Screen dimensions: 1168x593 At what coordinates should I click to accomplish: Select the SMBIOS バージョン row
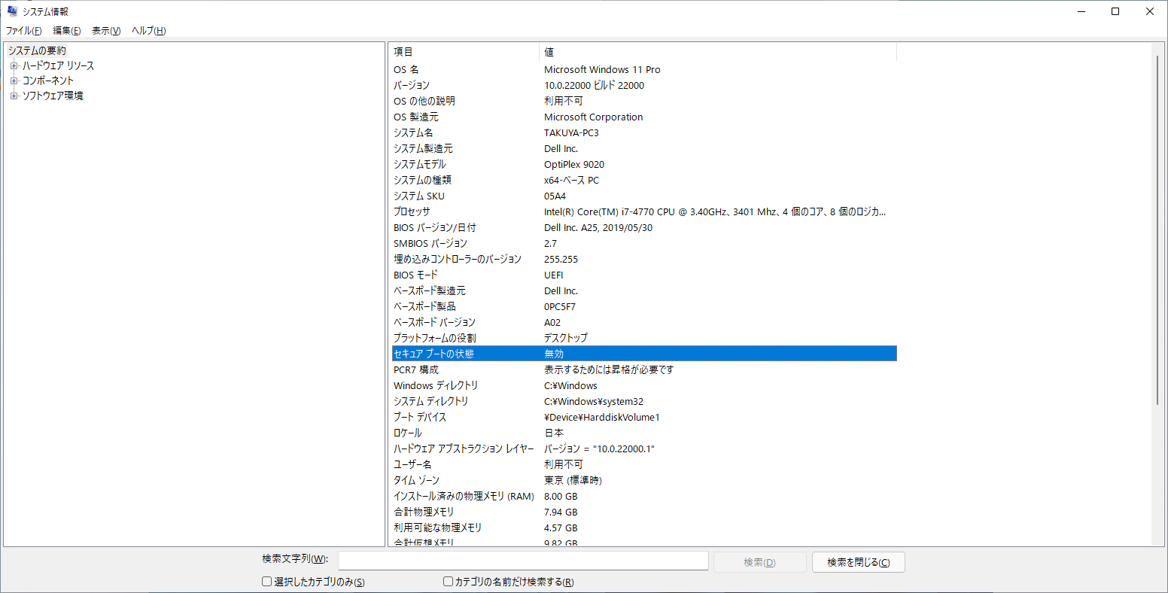click(643, 243)
